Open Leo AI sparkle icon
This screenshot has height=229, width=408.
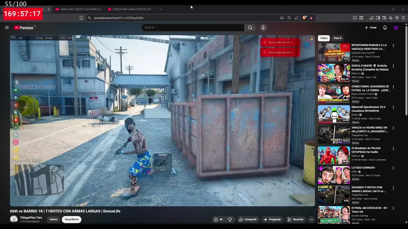click(x=390, y=18)
